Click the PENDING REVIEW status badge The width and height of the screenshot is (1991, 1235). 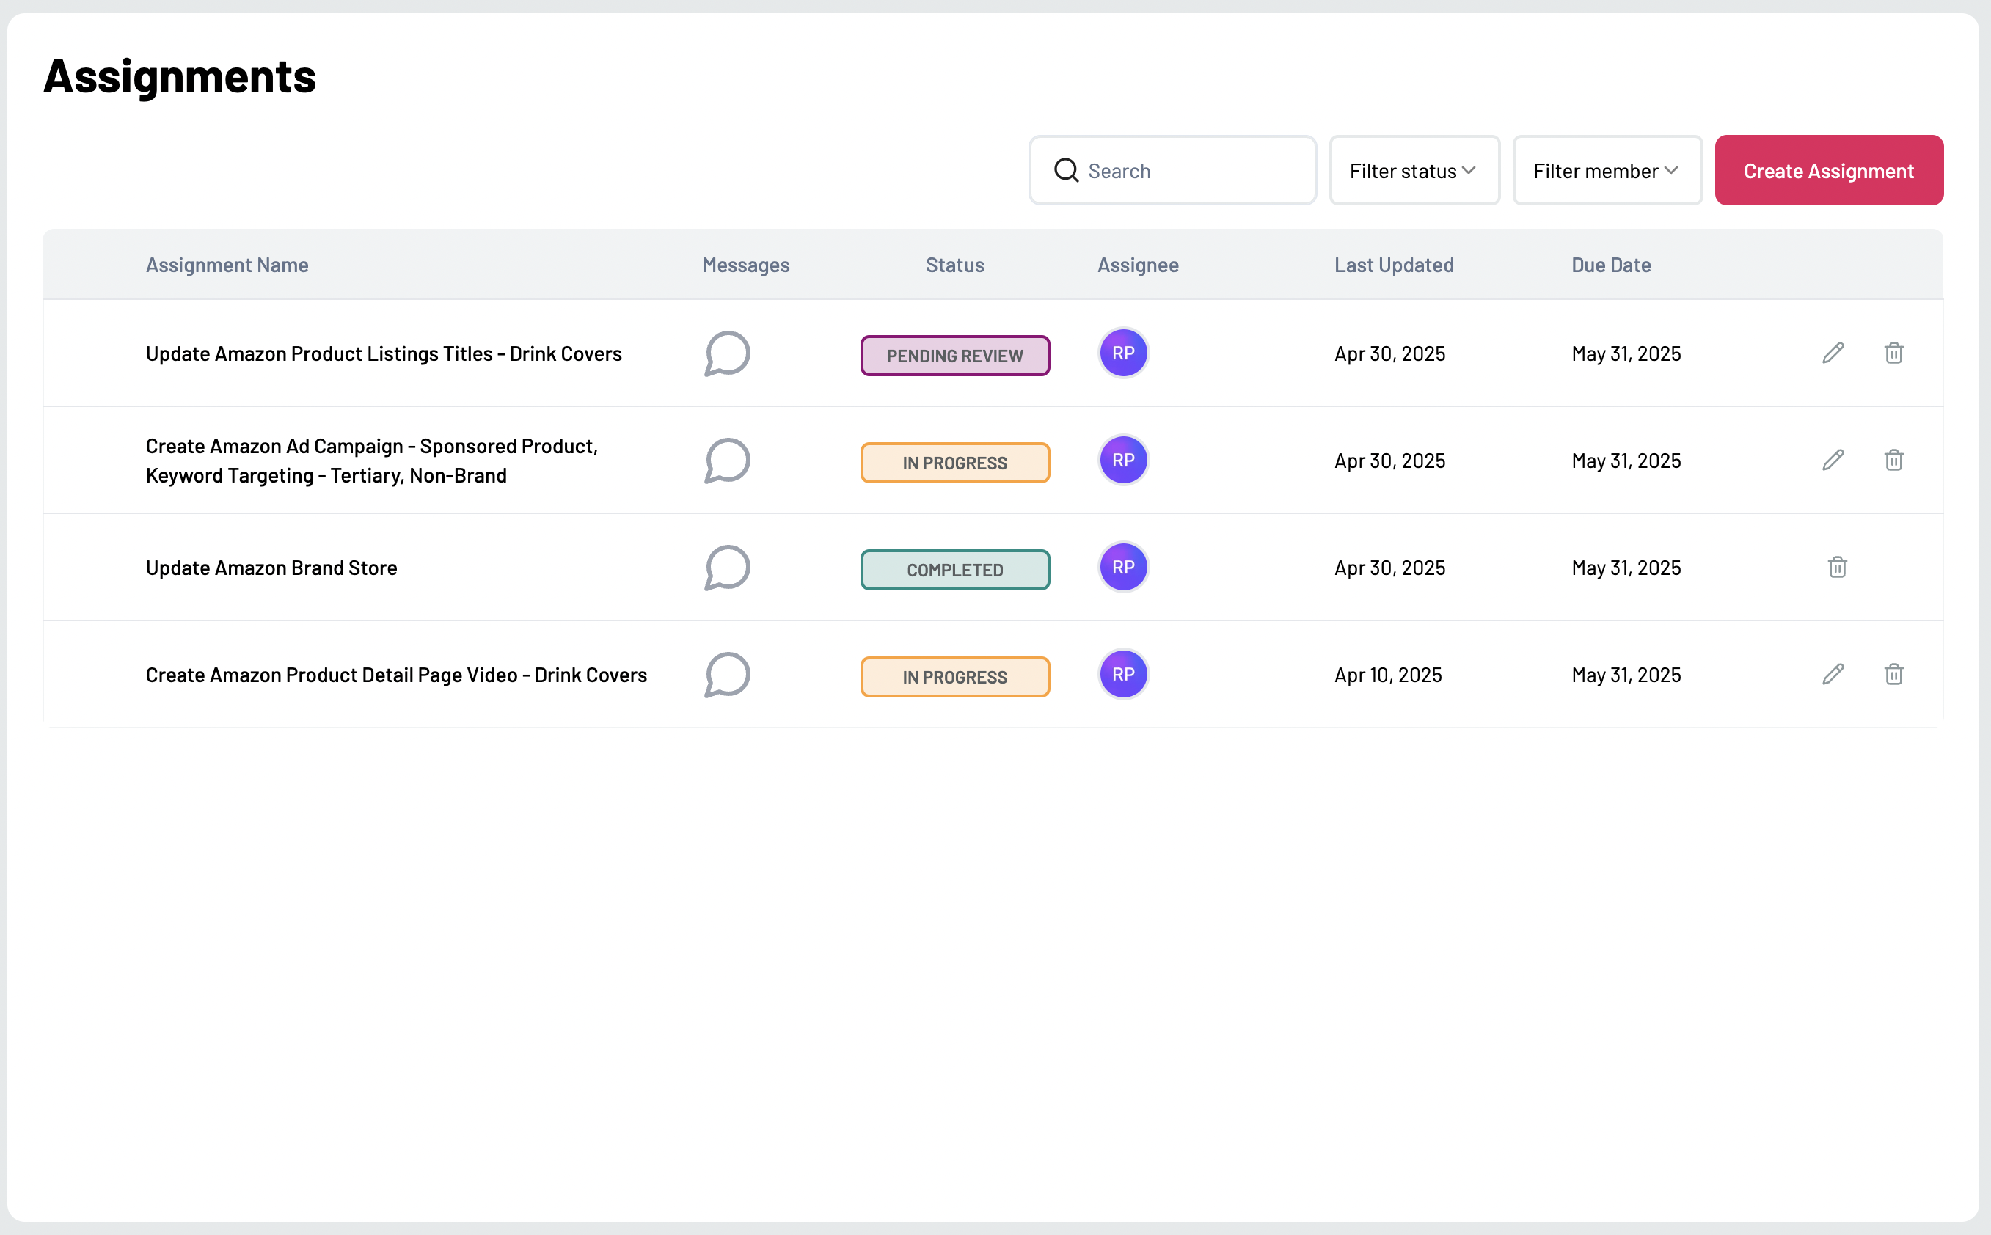point(954,354)
